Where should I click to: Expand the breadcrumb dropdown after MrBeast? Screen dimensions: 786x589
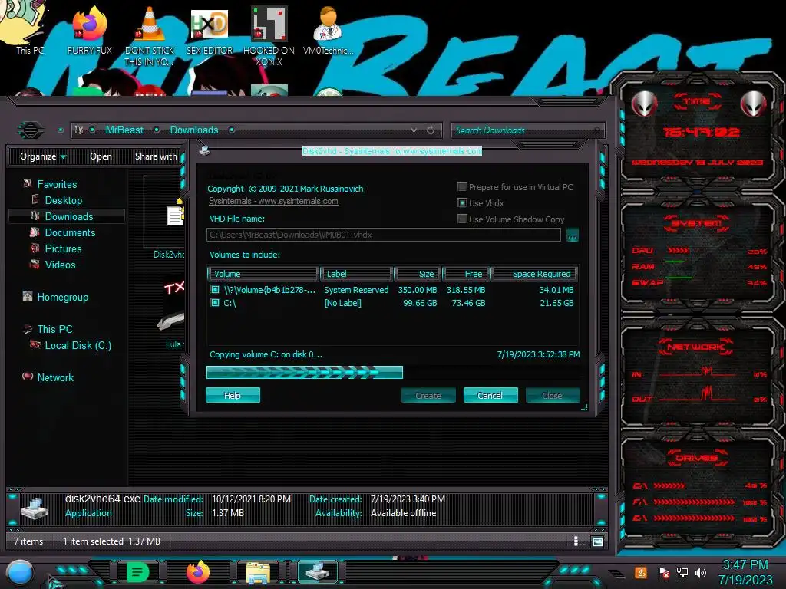pyautogui.click(x=157, y=130)
